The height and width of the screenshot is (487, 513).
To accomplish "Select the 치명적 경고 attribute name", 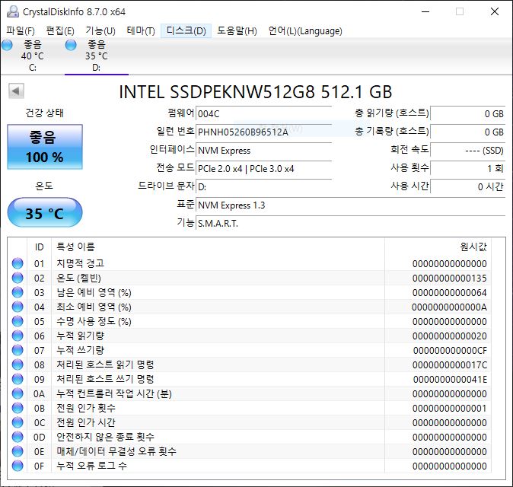I will pos(80,263).
